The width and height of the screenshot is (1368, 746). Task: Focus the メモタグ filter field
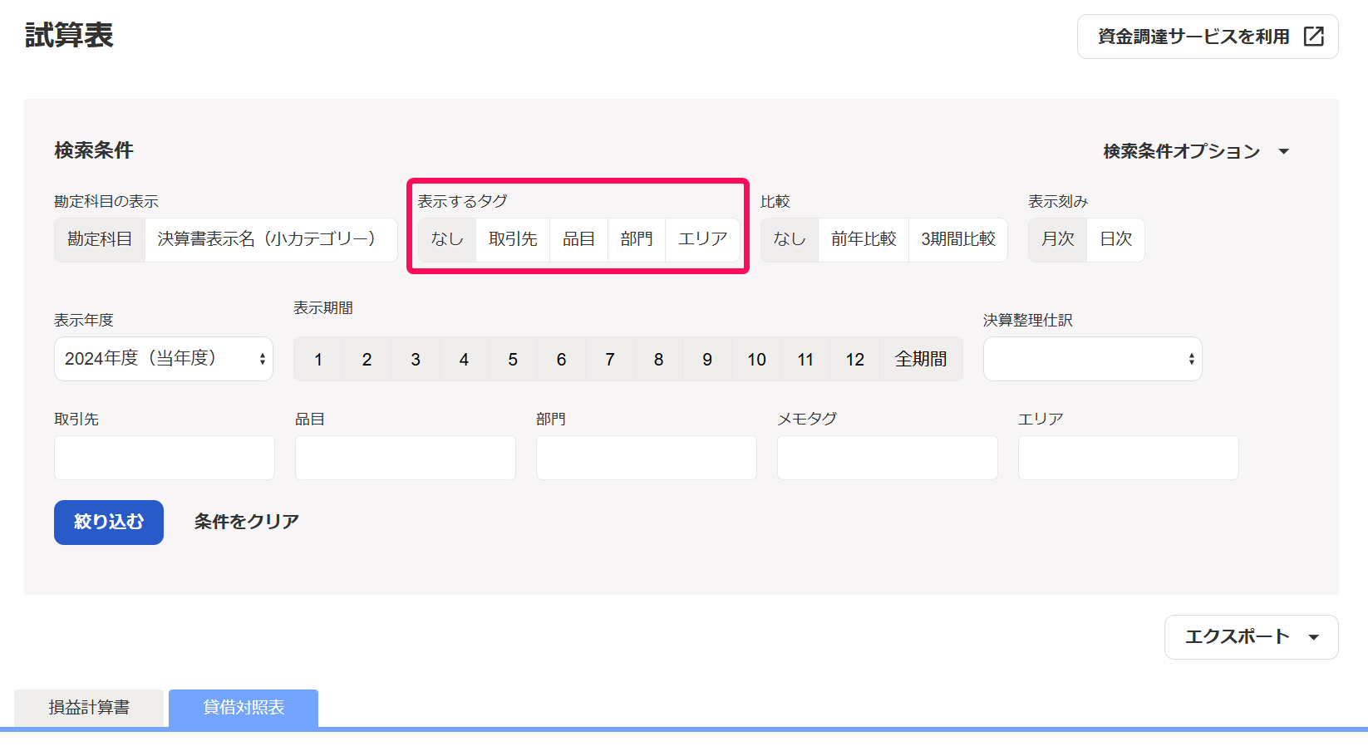[x=888, y=458]
